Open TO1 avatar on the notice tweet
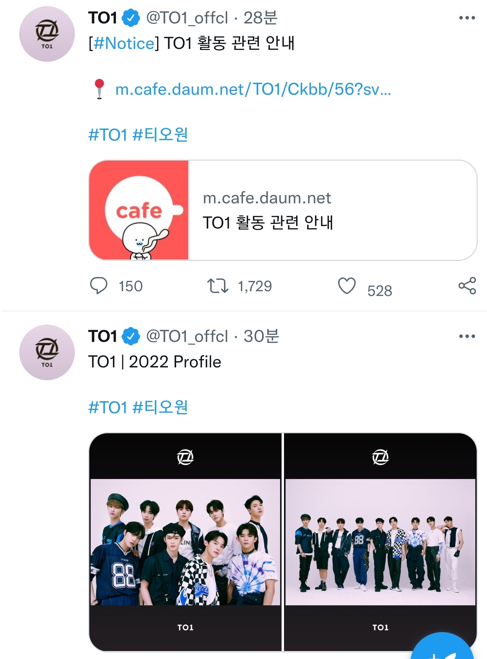Image resolution: width=487 pixels, height=659 pixels. 47,34
